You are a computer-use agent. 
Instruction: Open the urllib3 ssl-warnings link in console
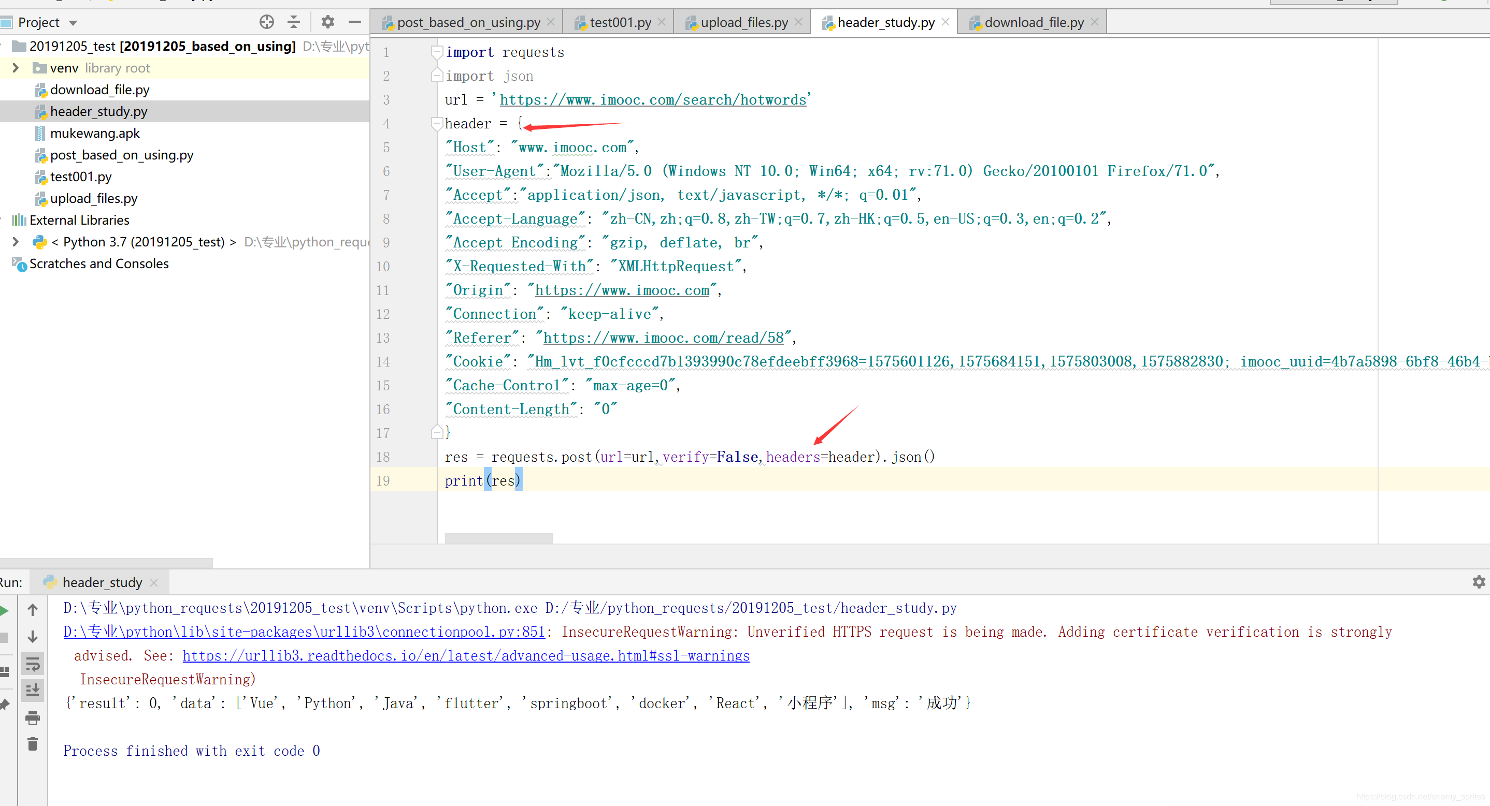click(x=466, y=656)
